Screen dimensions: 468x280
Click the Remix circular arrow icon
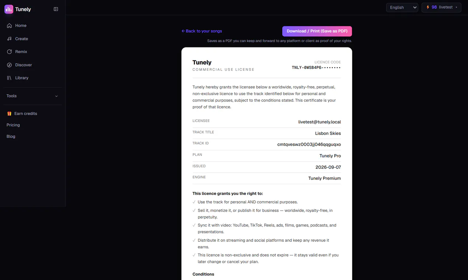click(x=10, y=52)
